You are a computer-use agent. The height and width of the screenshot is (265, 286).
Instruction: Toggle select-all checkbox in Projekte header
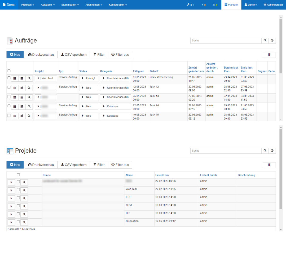point(19,175)
